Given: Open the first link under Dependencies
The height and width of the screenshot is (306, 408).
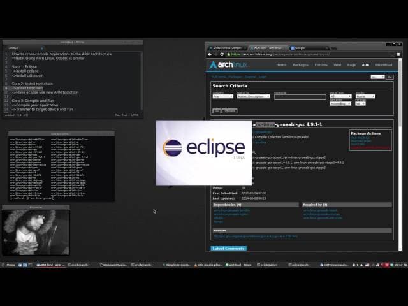Looking at the screenshot, I should 231,210.
